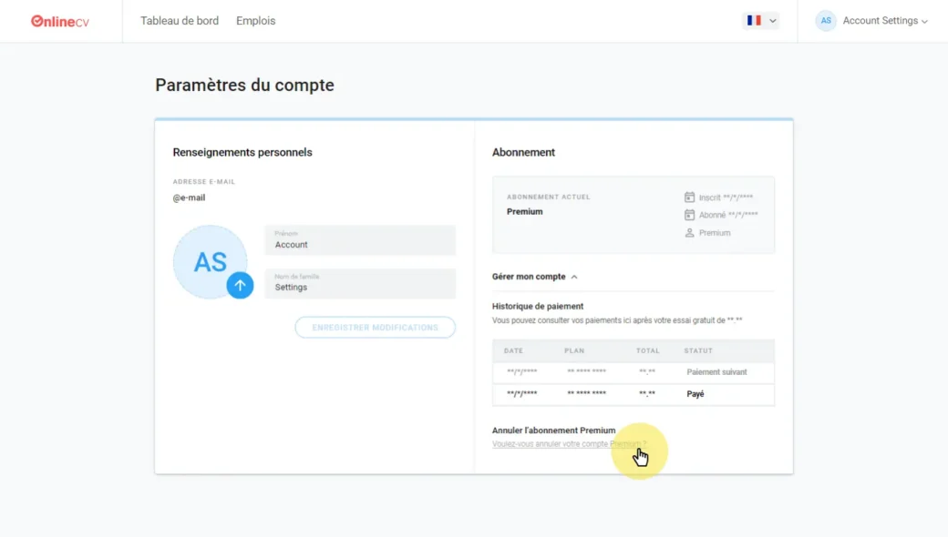This screenshot has width=948, height=537.
Task: Click the calendar icon beside Abonné
Action: pos(690,215)
